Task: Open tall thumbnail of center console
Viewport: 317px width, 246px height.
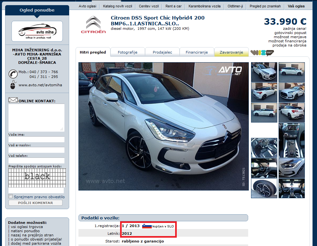Action: pos(291,140)
